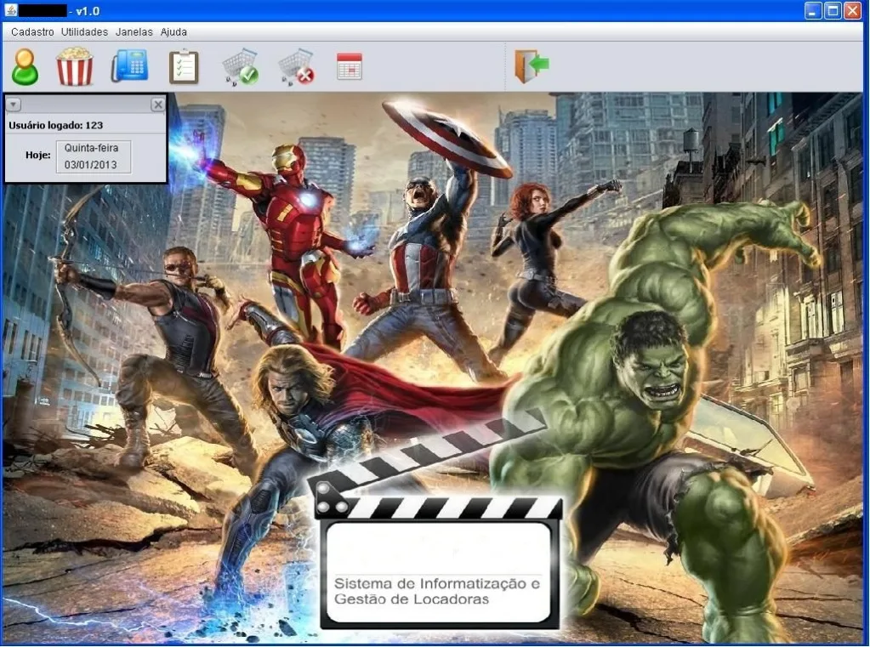This screenshot has height=647, width=870.
Task: Open the popcorn movies icon
Action: [75, 66]
